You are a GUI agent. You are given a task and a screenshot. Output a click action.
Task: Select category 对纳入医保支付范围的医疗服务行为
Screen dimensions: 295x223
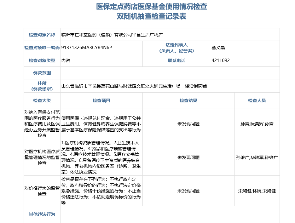click(x=42, y=124)
